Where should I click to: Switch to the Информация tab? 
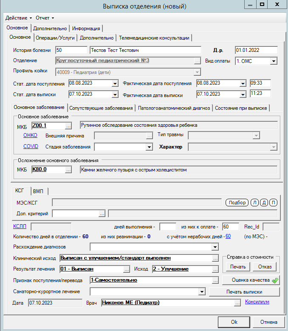click(86, 29)
